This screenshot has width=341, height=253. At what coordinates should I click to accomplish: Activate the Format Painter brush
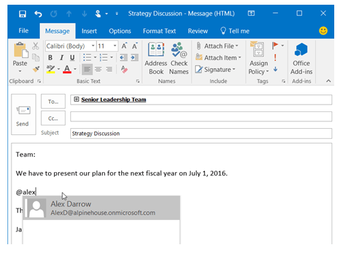[x=36, y=69]
